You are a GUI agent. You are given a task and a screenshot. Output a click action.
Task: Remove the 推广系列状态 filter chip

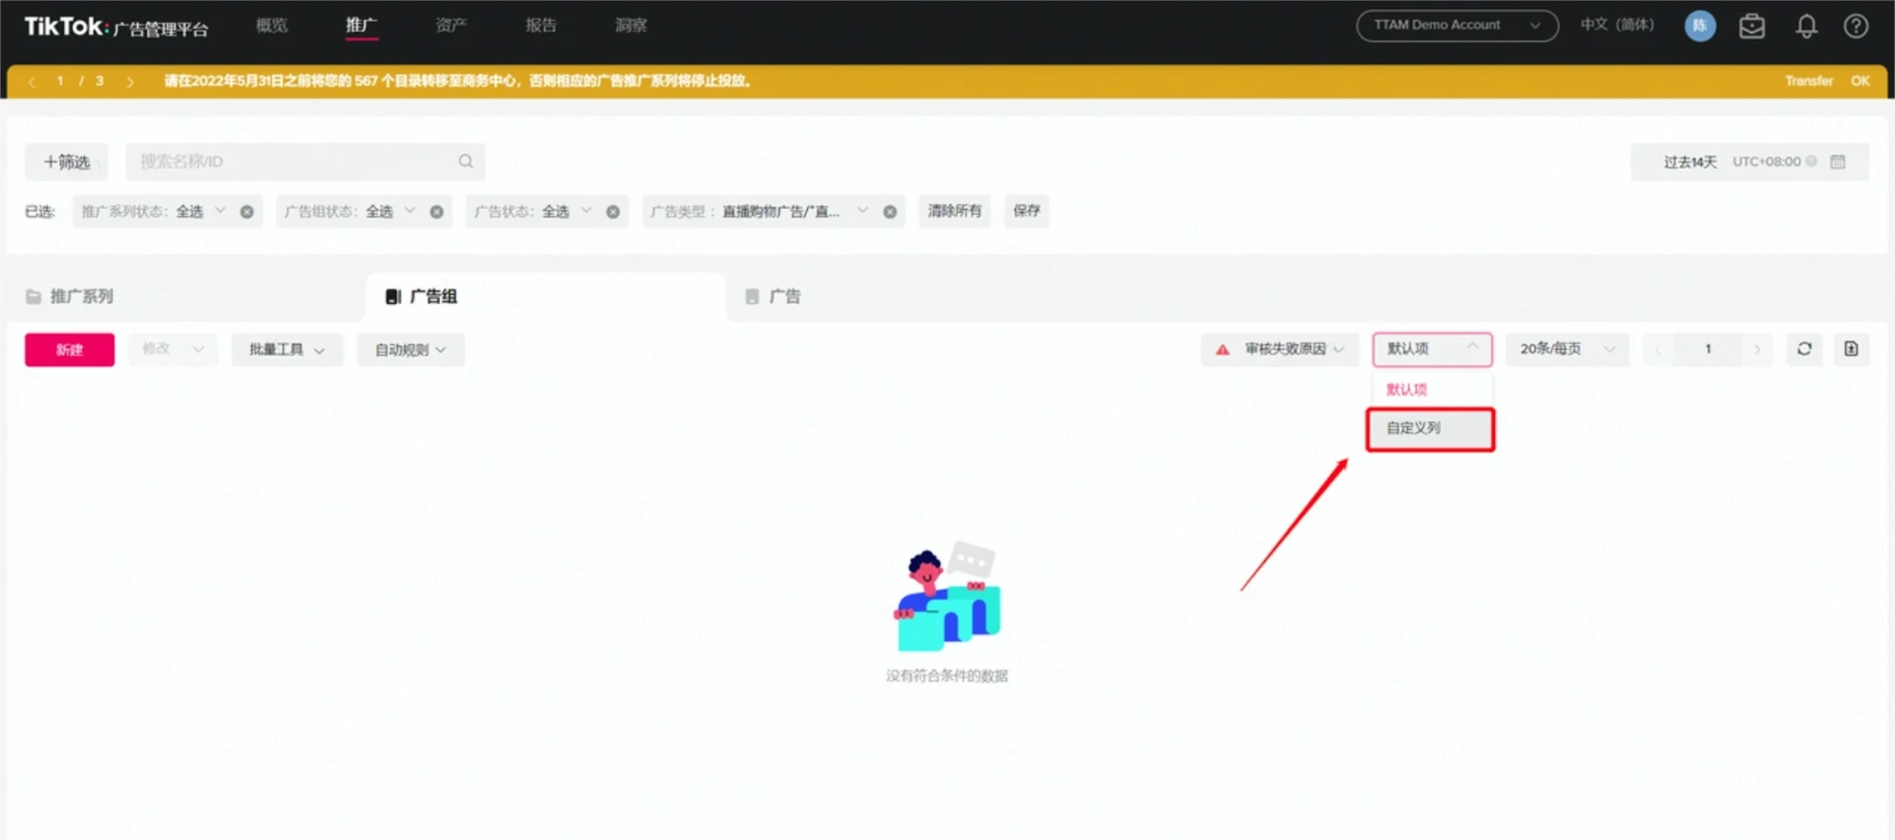tap(247, 212)
